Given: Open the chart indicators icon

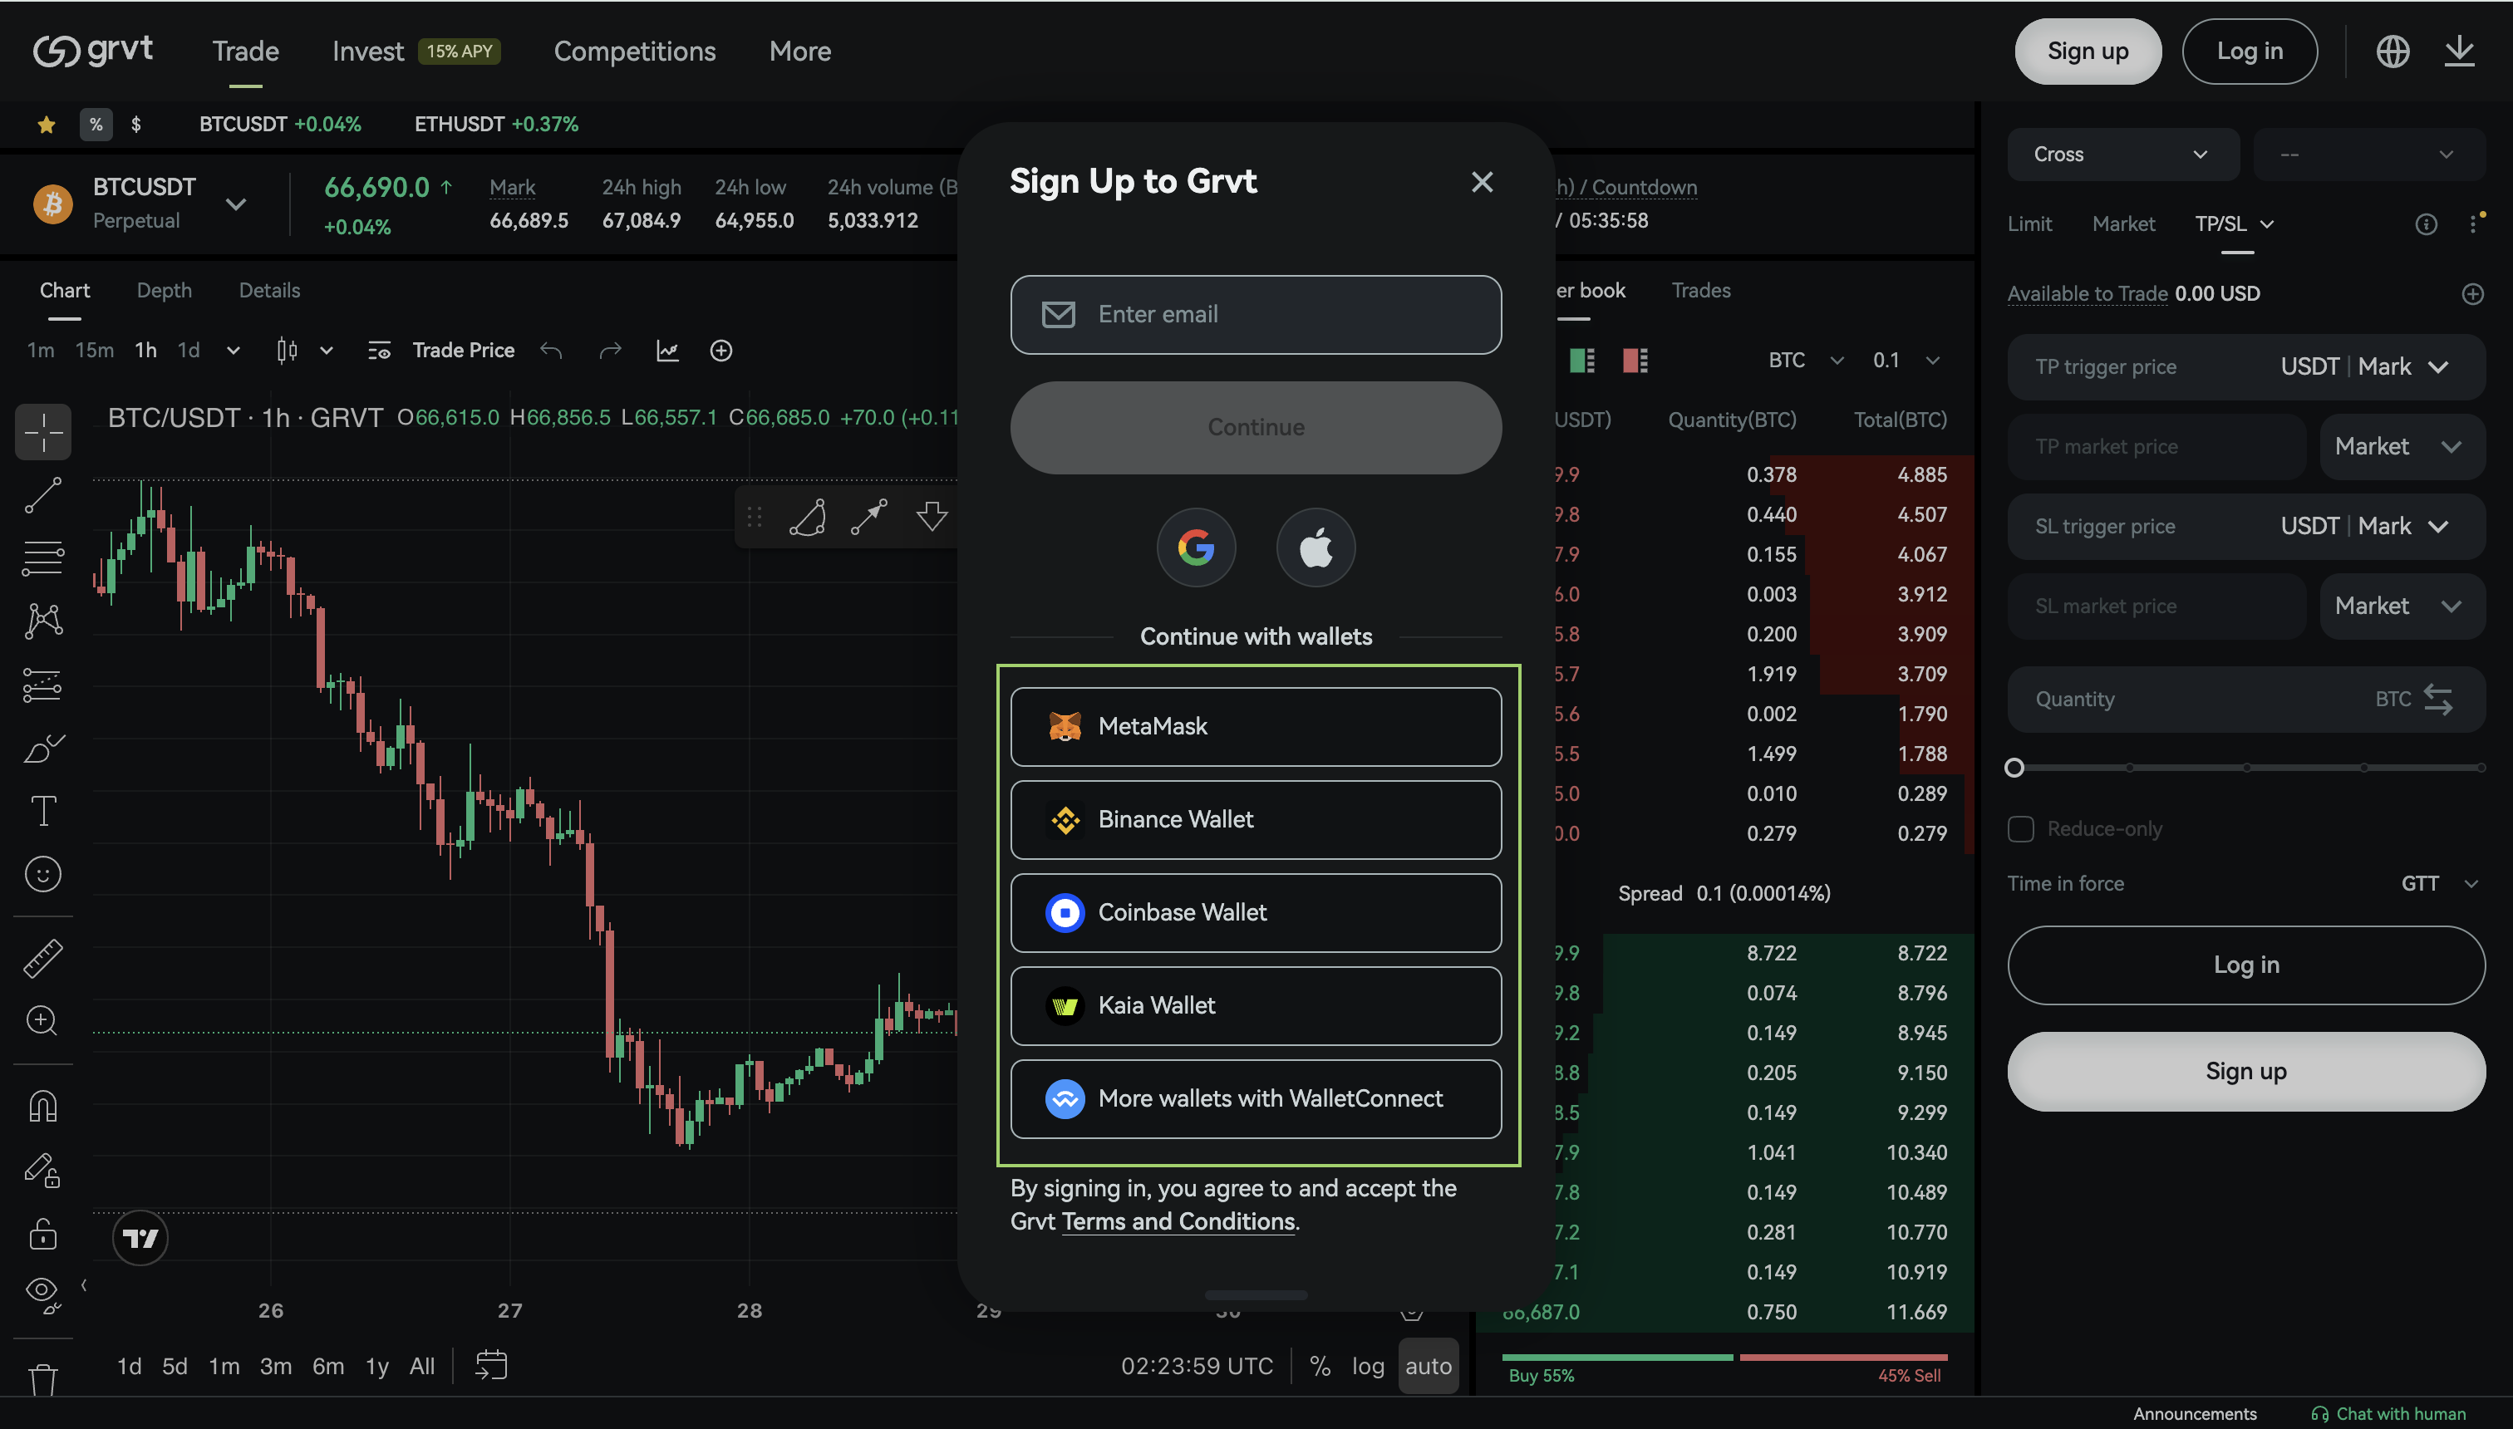Looking at the screenshot, I should click(667, 351).
